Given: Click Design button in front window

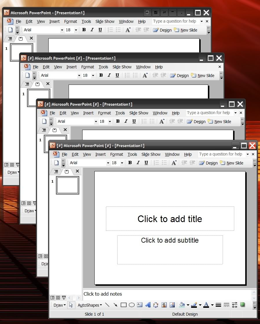Looking at the screenshot, I should pyautogui.click(x=208, y=163).
